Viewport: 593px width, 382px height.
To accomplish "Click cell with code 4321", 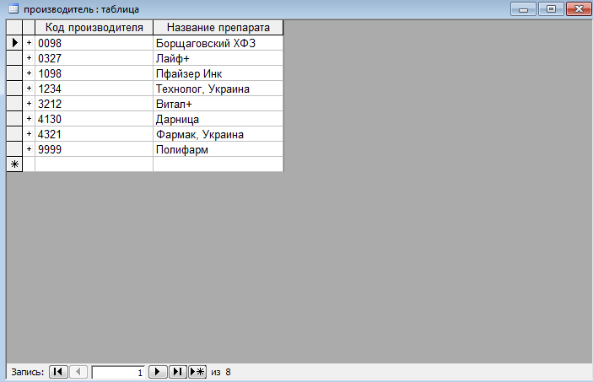I will (94, 133).
